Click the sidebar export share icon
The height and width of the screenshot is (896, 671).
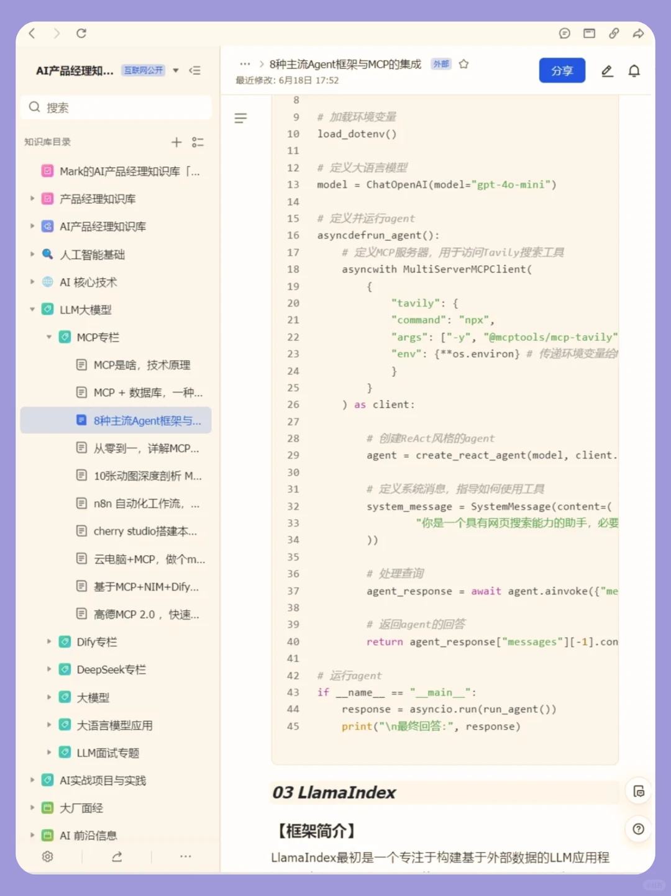pos(117,856)
